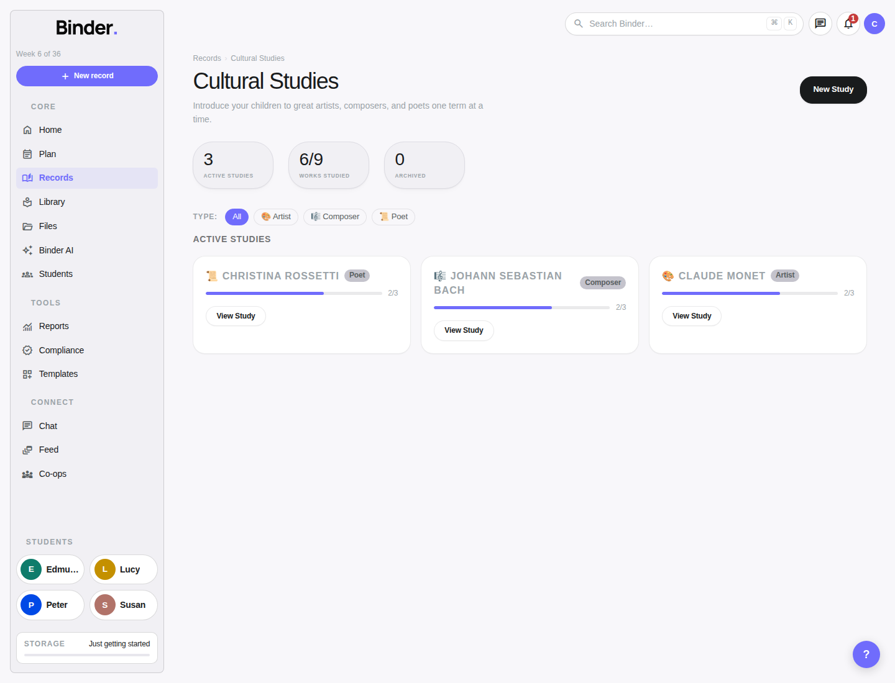Click the Archived stat card
Screen dimensions: 895x683
(425, 165)
